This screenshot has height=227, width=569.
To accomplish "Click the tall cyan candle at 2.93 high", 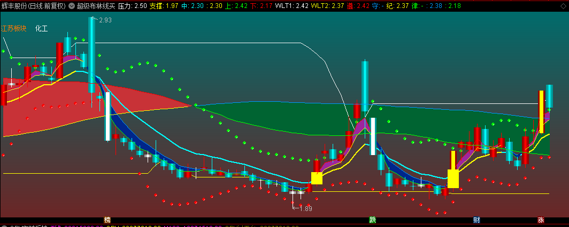I will (x=91, y=55).
